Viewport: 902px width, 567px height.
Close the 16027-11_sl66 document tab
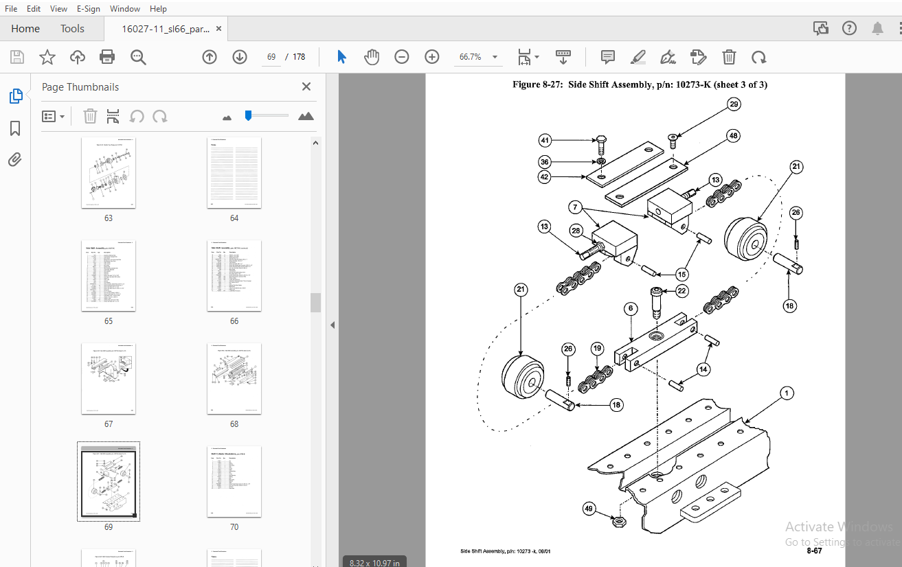(218, 29)
